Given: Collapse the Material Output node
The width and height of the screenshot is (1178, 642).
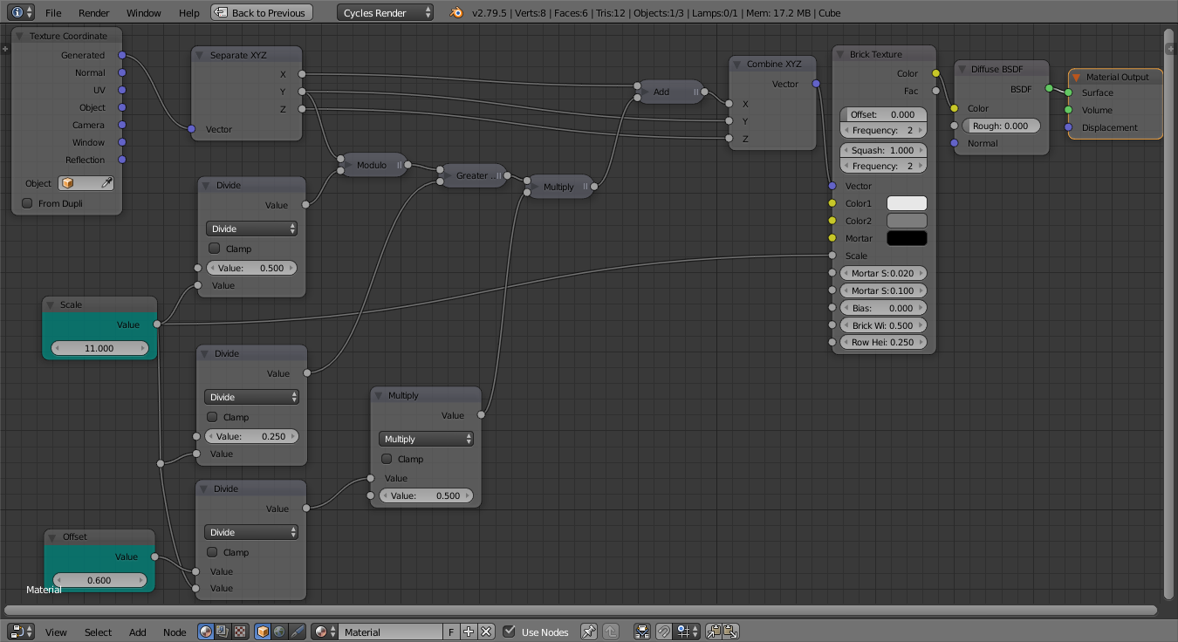Looking at the screenshot, I should [x=1077, y=77].
